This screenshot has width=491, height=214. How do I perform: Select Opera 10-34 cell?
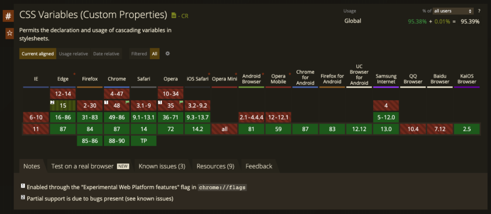(x=170, y=93)
